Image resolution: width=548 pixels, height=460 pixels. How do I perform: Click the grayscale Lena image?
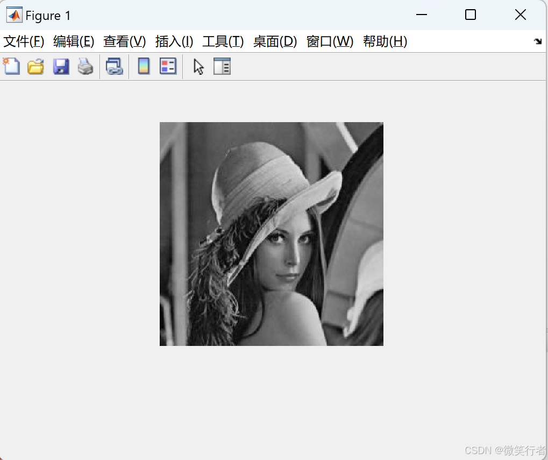tap(272, 234)
